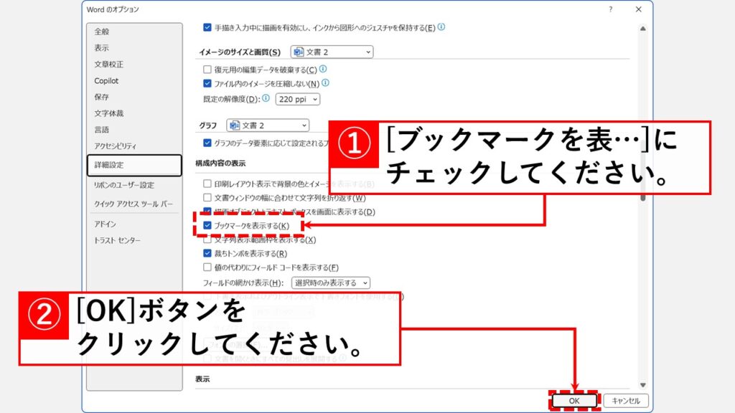
Task: Select the アドイン category
Action: pyautogui.click(x=105, y=224)
